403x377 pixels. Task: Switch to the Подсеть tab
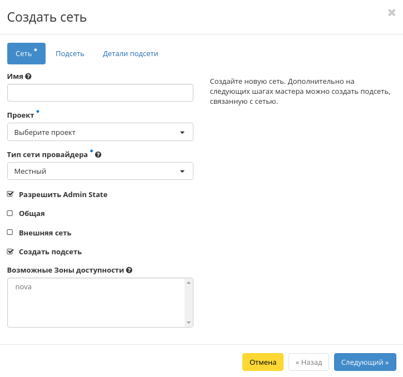[70, 54]
